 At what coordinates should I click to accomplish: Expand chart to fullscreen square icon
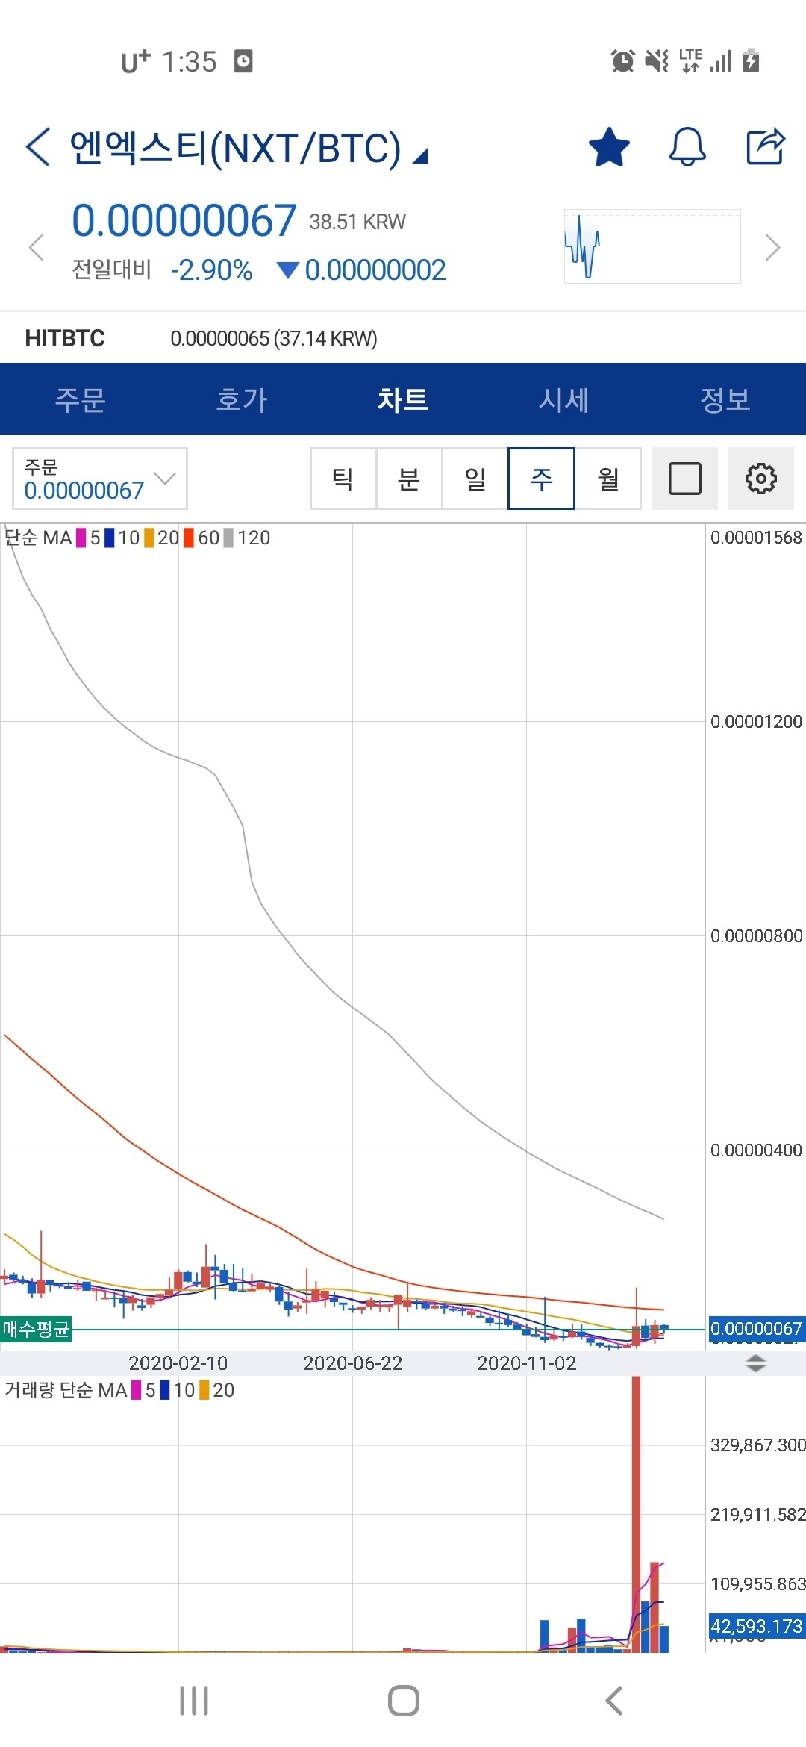click(684, 479)
